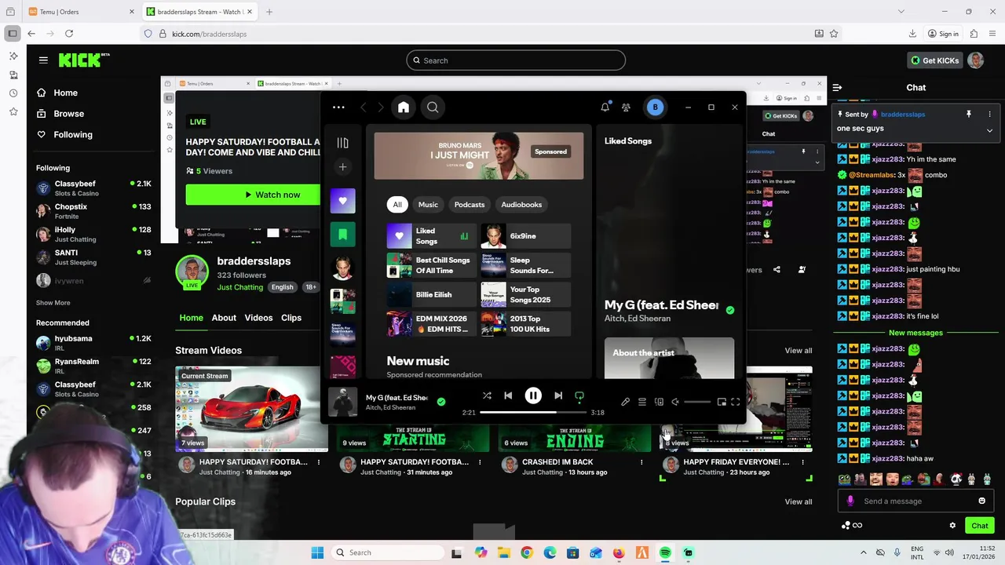
Task: Open chat settings gear
Action: pos(952,526)
